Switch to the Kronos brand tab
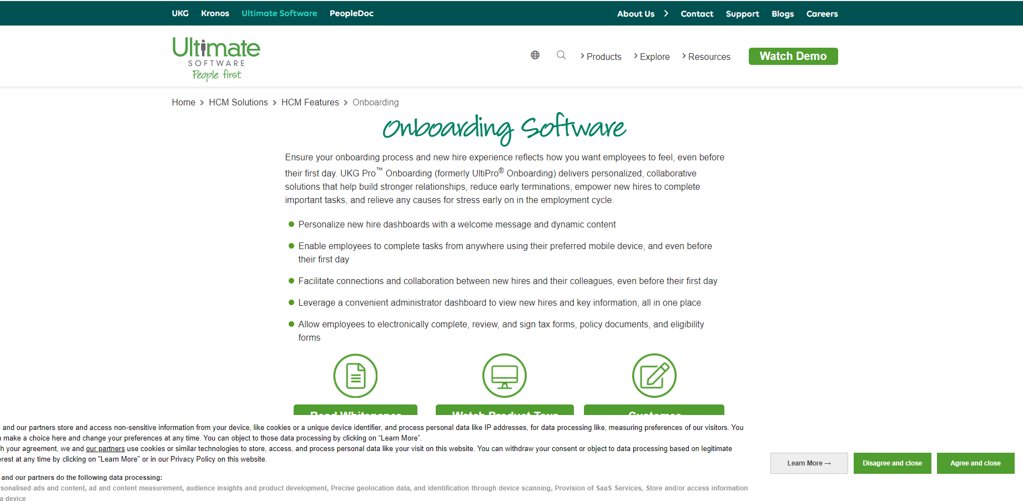 coord(215,13)
